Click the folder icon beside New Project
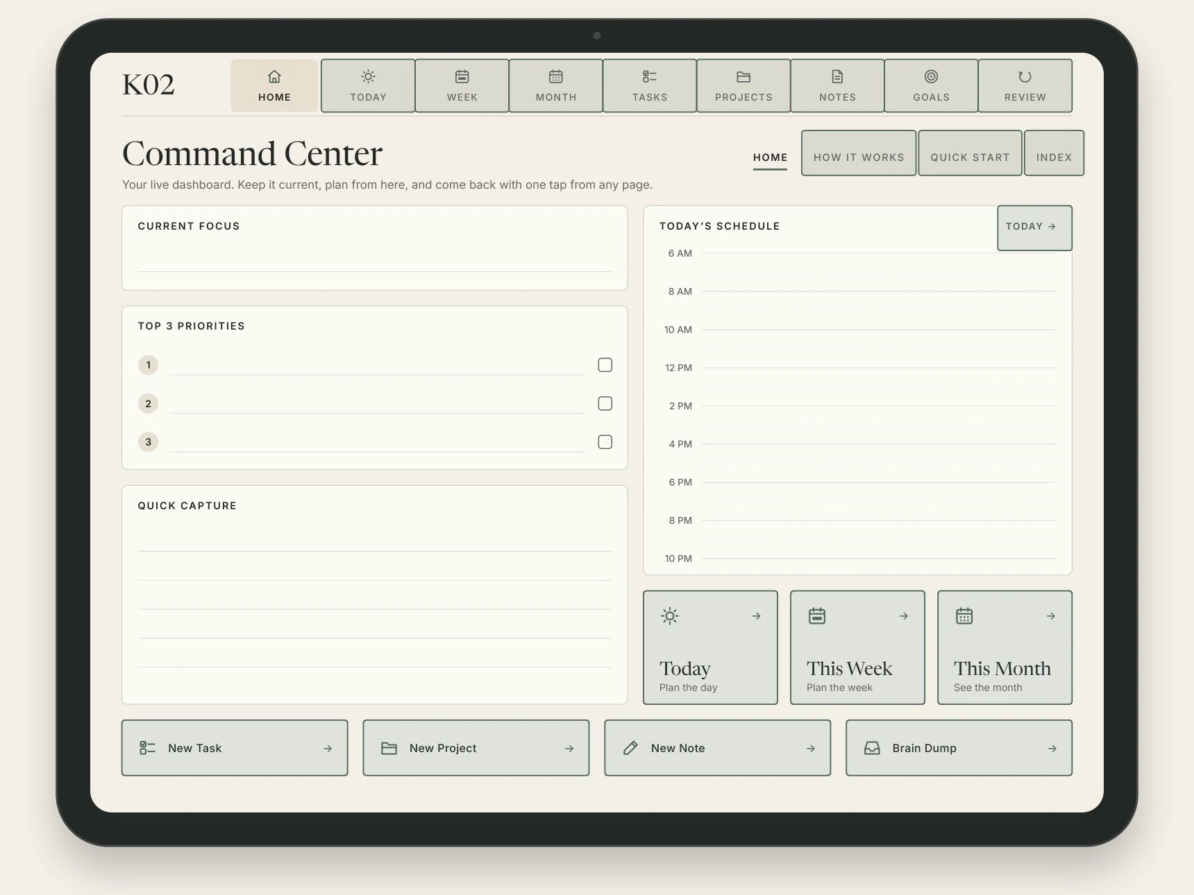The height and width of the screenshot is (895, 1194). point(389,748)
